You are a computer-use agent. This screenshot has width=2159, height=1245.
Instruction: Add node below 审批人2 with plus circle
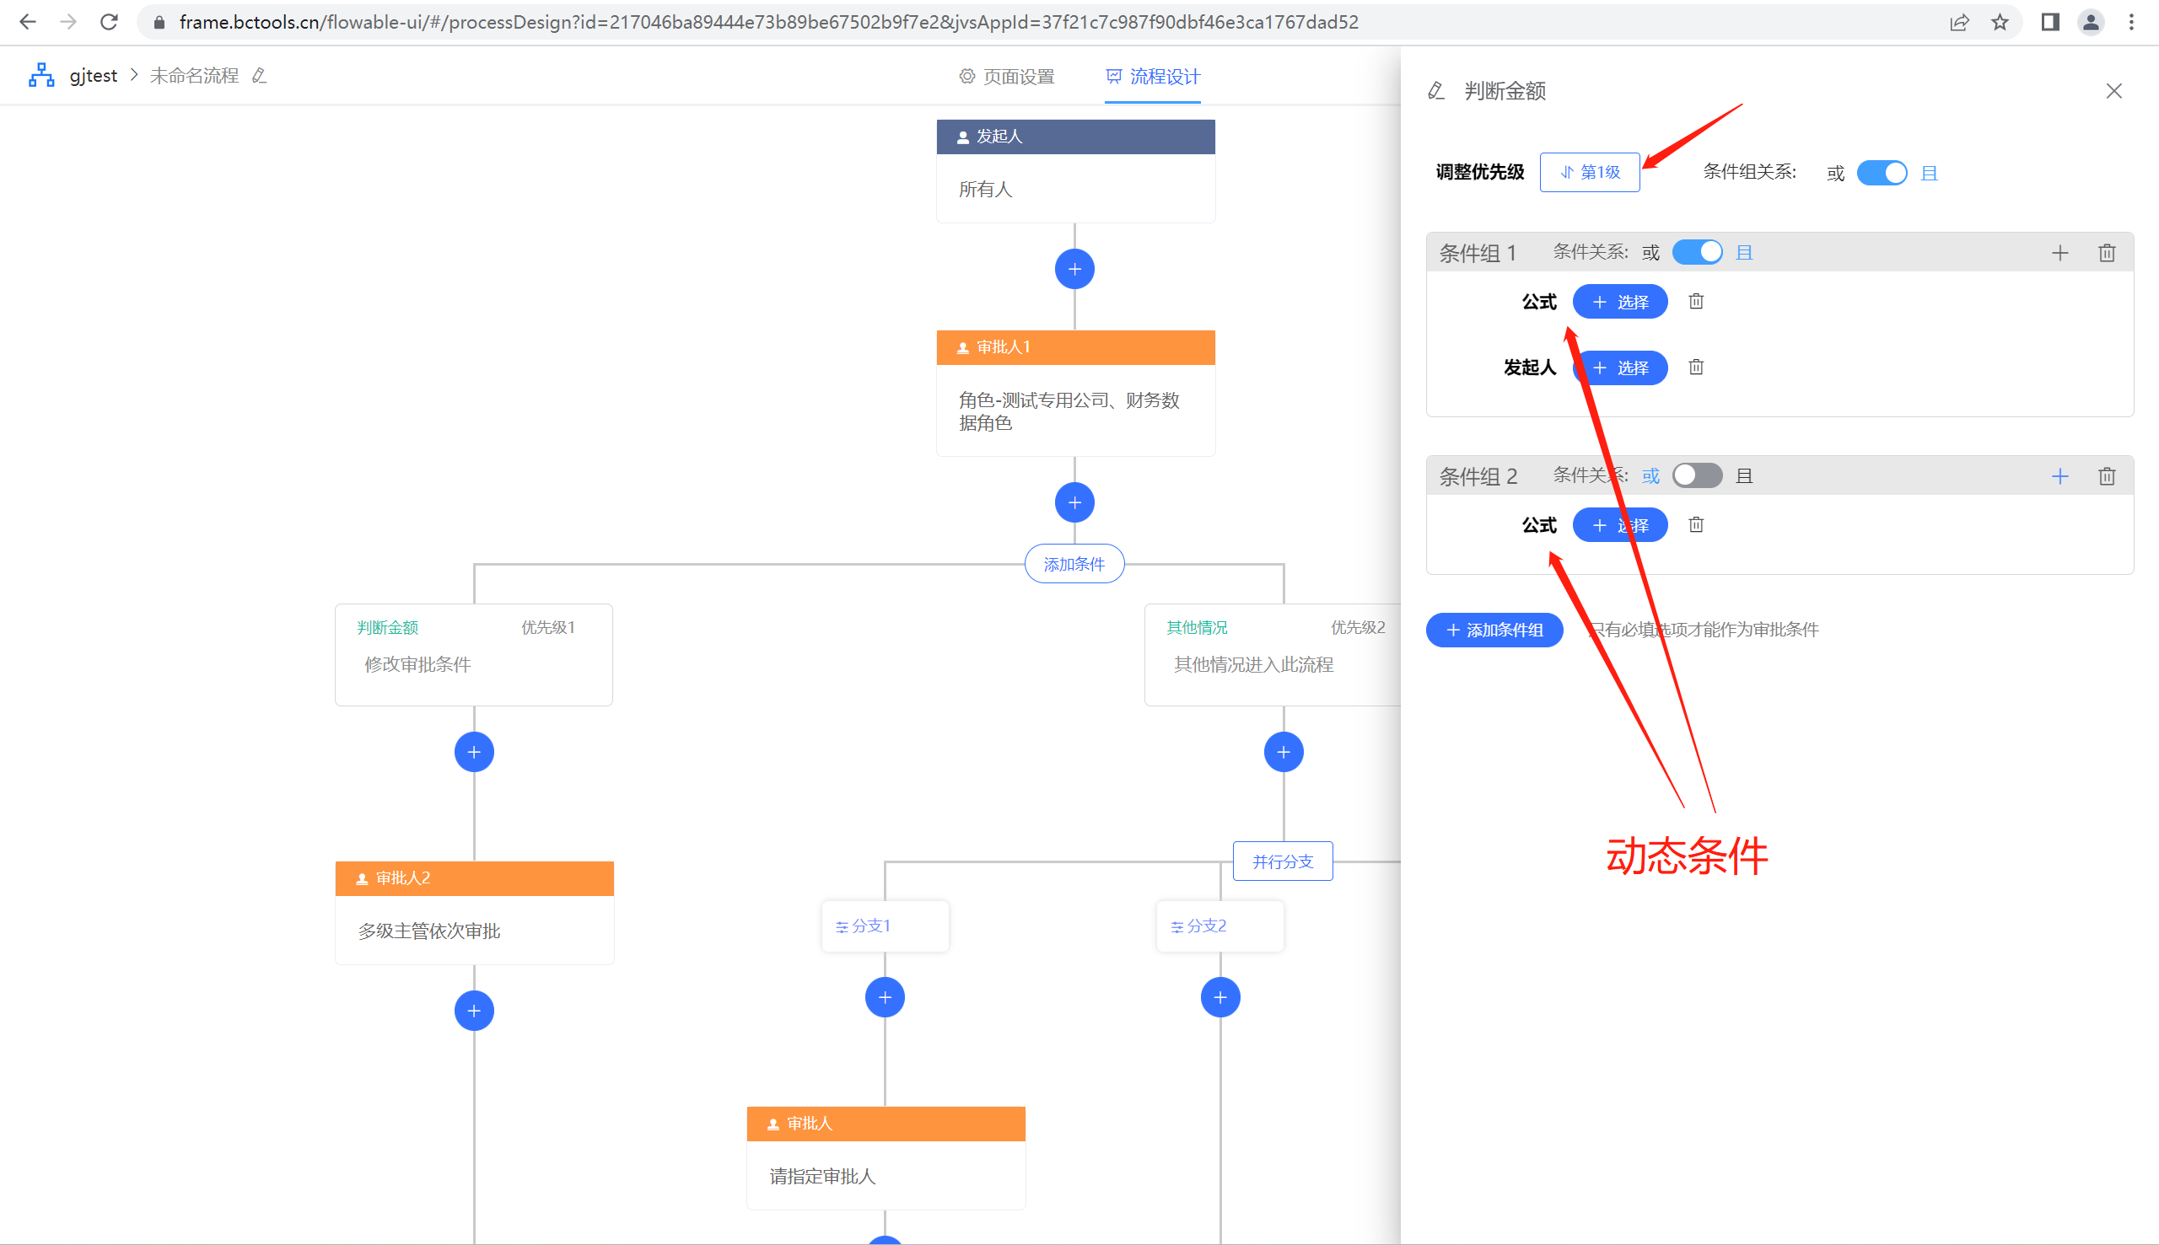coord(474,1012)
